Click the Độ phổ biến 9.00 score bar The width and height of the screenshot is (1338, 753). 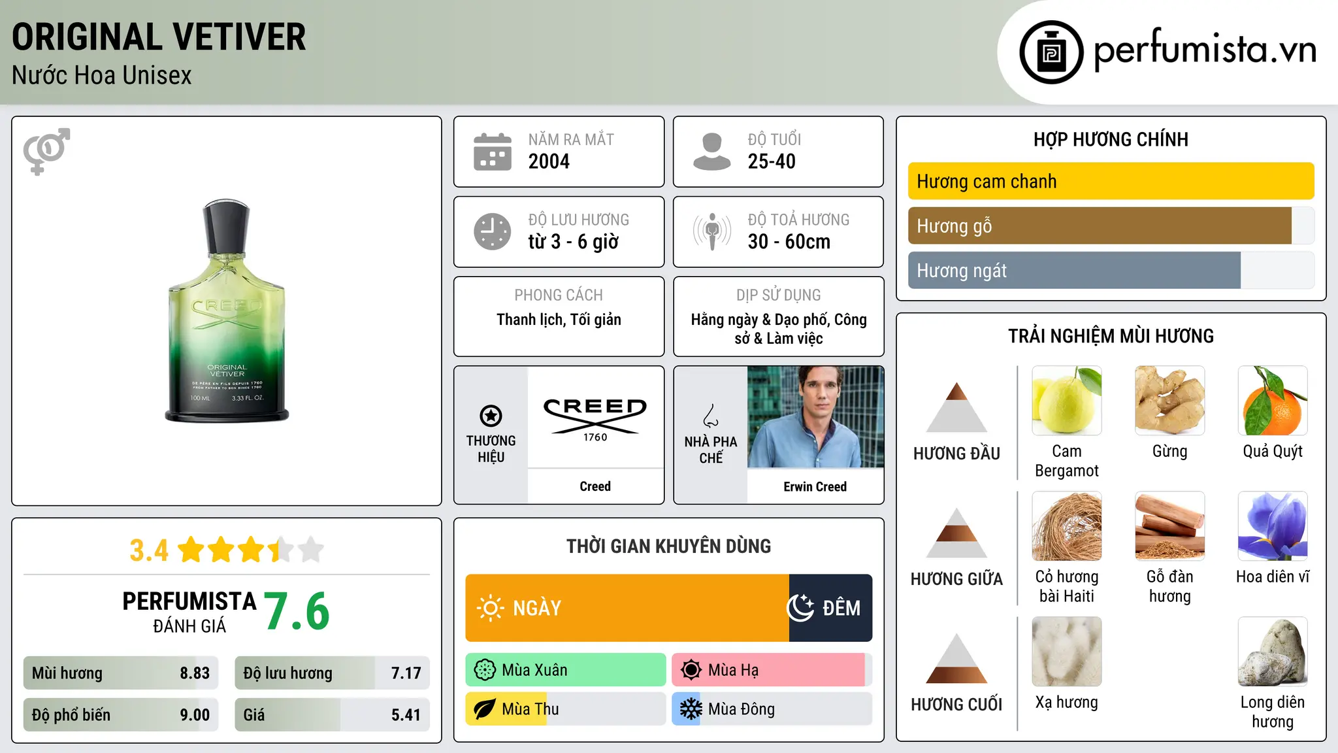click(121, 715)
